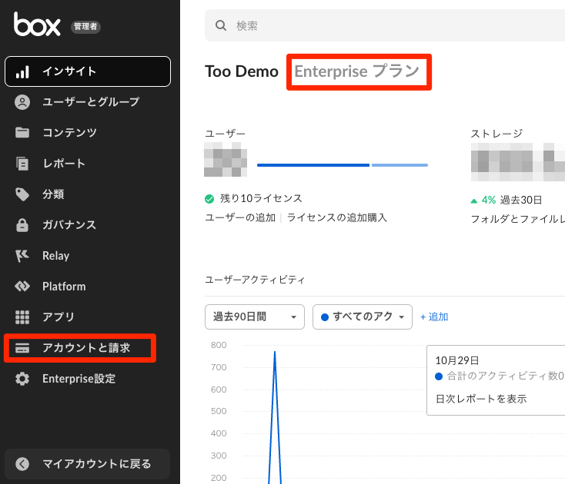The image size is (565, 484).
Task: Click ライセンスの追加購入 link
Action: pyautogui.click(x=337, y=217)
